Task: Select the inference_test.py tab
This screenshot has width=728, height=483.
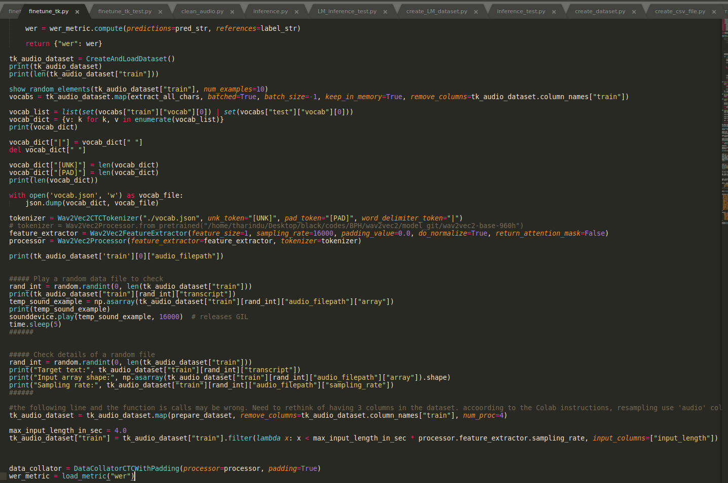Action: click(x=521, y=11)
